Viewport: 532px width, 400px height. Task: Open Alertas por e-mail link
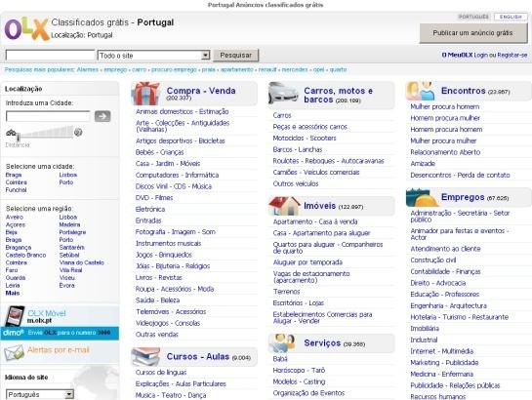click(x=59, y=350)
